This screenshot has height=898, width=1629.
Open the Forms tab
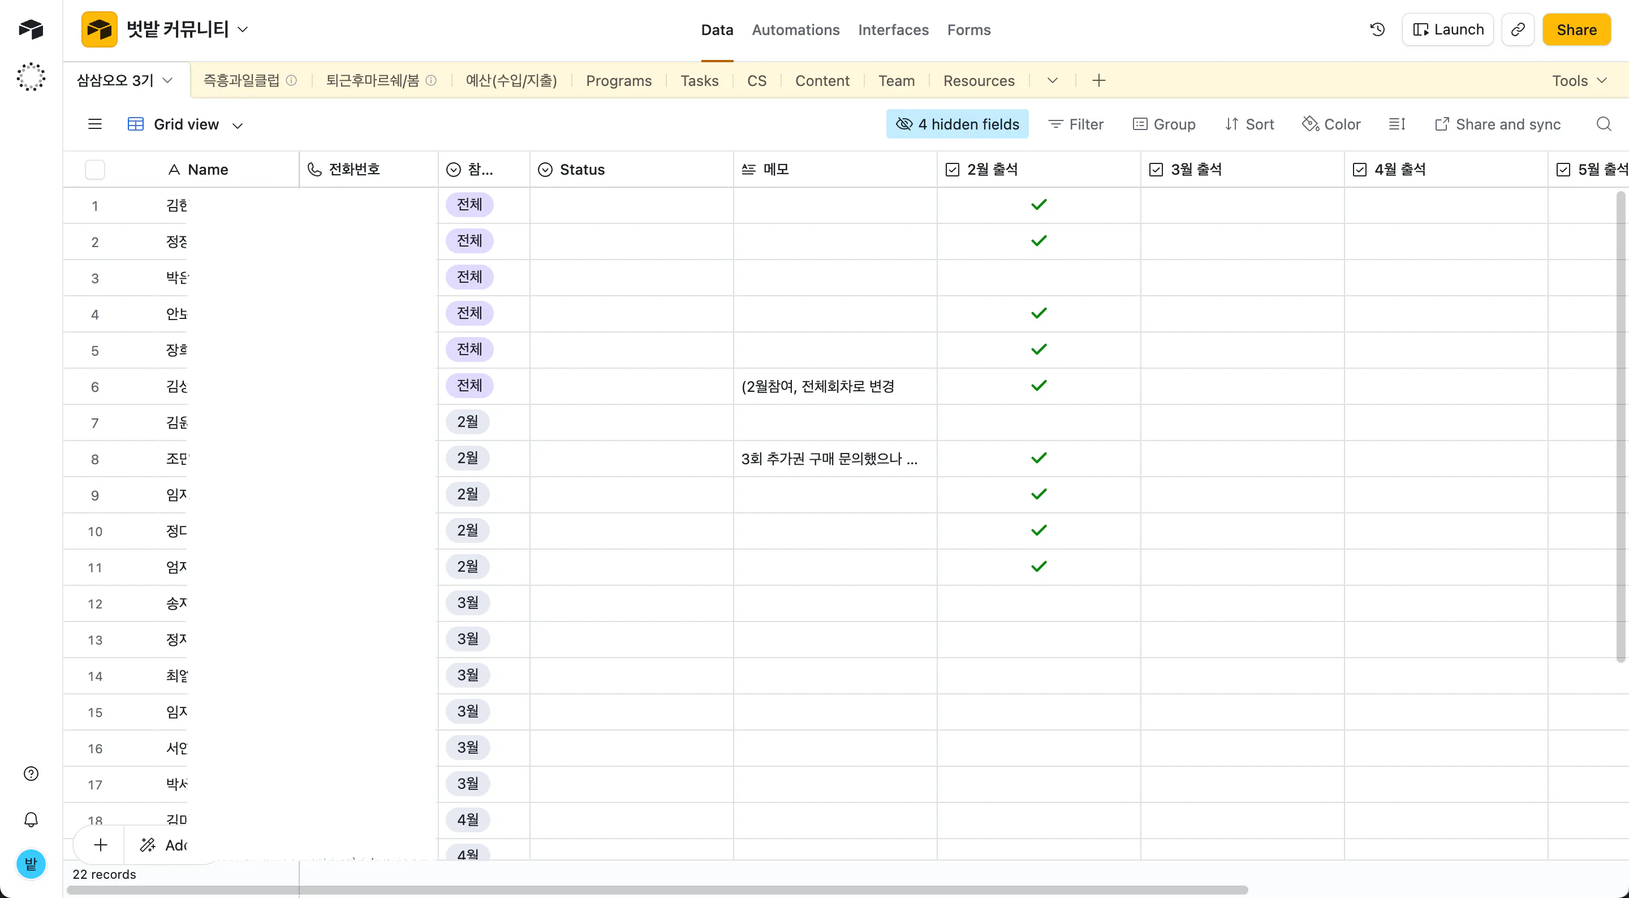point(968,30)
